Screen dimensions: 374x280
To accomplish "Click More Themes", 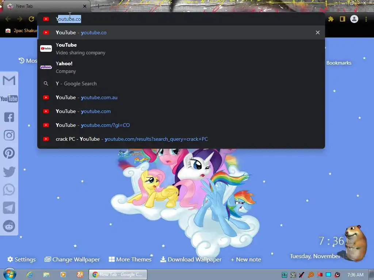I will 130,259.
